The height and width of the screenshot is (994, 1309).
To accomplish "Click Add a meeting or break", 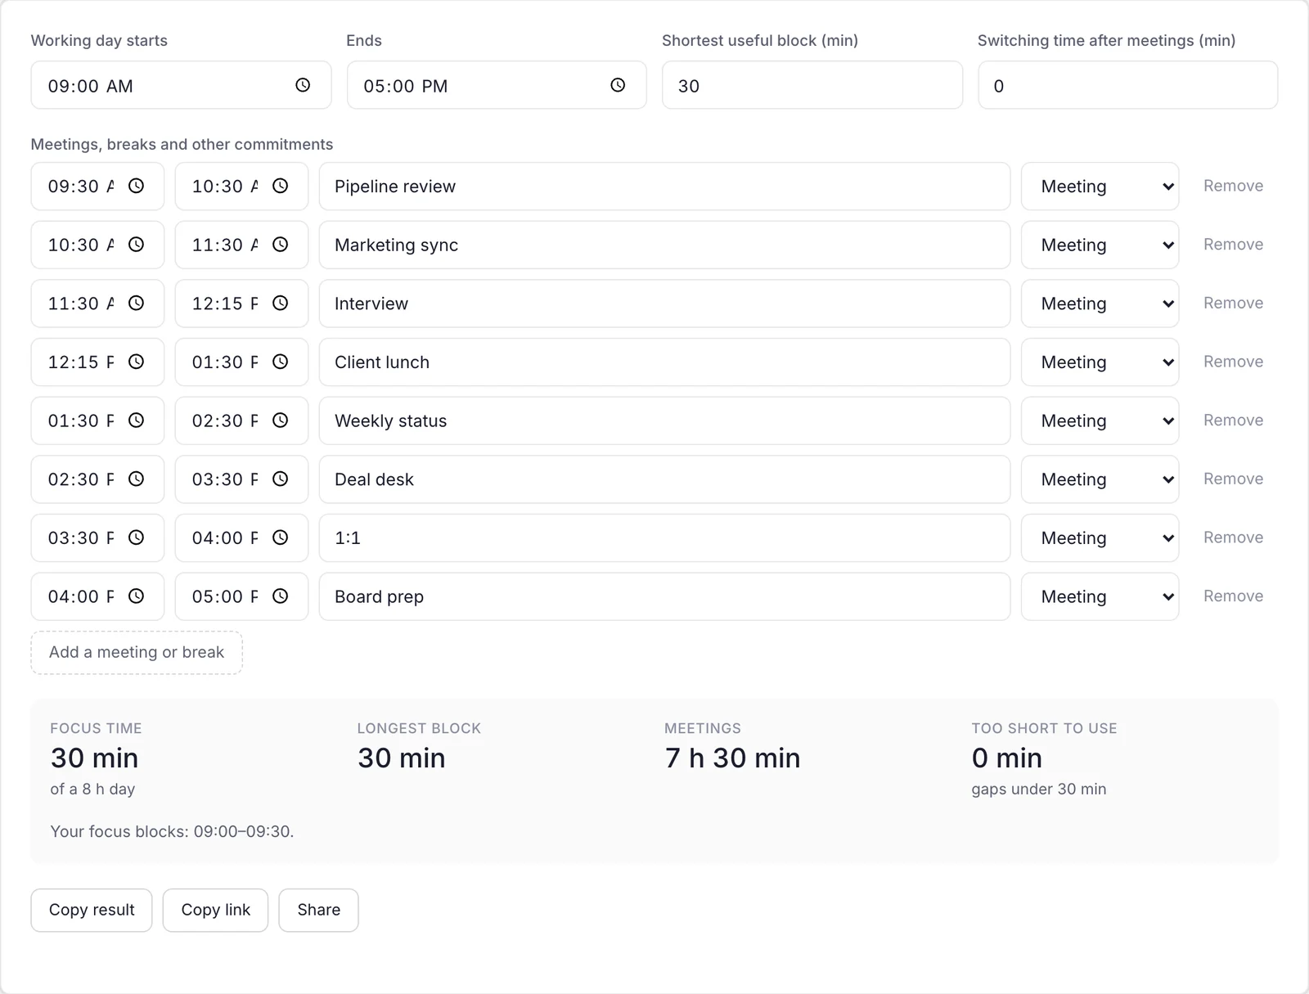I will [137, 652].
